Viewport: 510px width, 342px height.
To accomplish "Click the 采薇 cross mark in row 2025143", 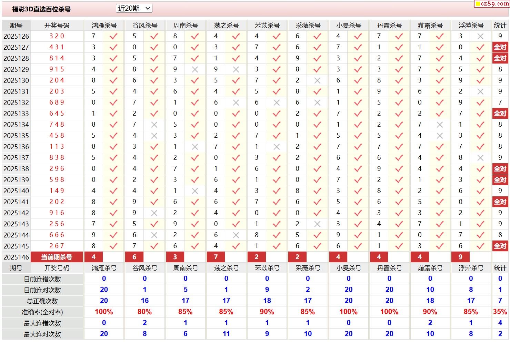I will pyautogui.click(x=317, y=224).
